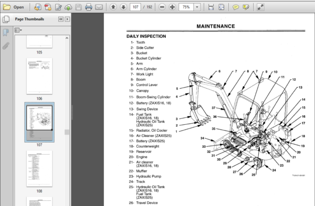The height and width of the screenshot is (206, 315).
Task: Click the export PDF icon
Action: point(48,7)
